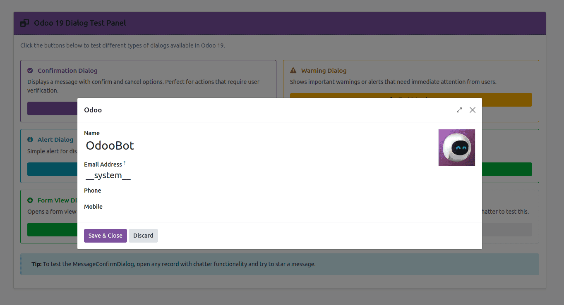The width and height of the screenshot is (564, 305).
Task: Click the Name field containing OdooBot
Action: pos(110,145)
